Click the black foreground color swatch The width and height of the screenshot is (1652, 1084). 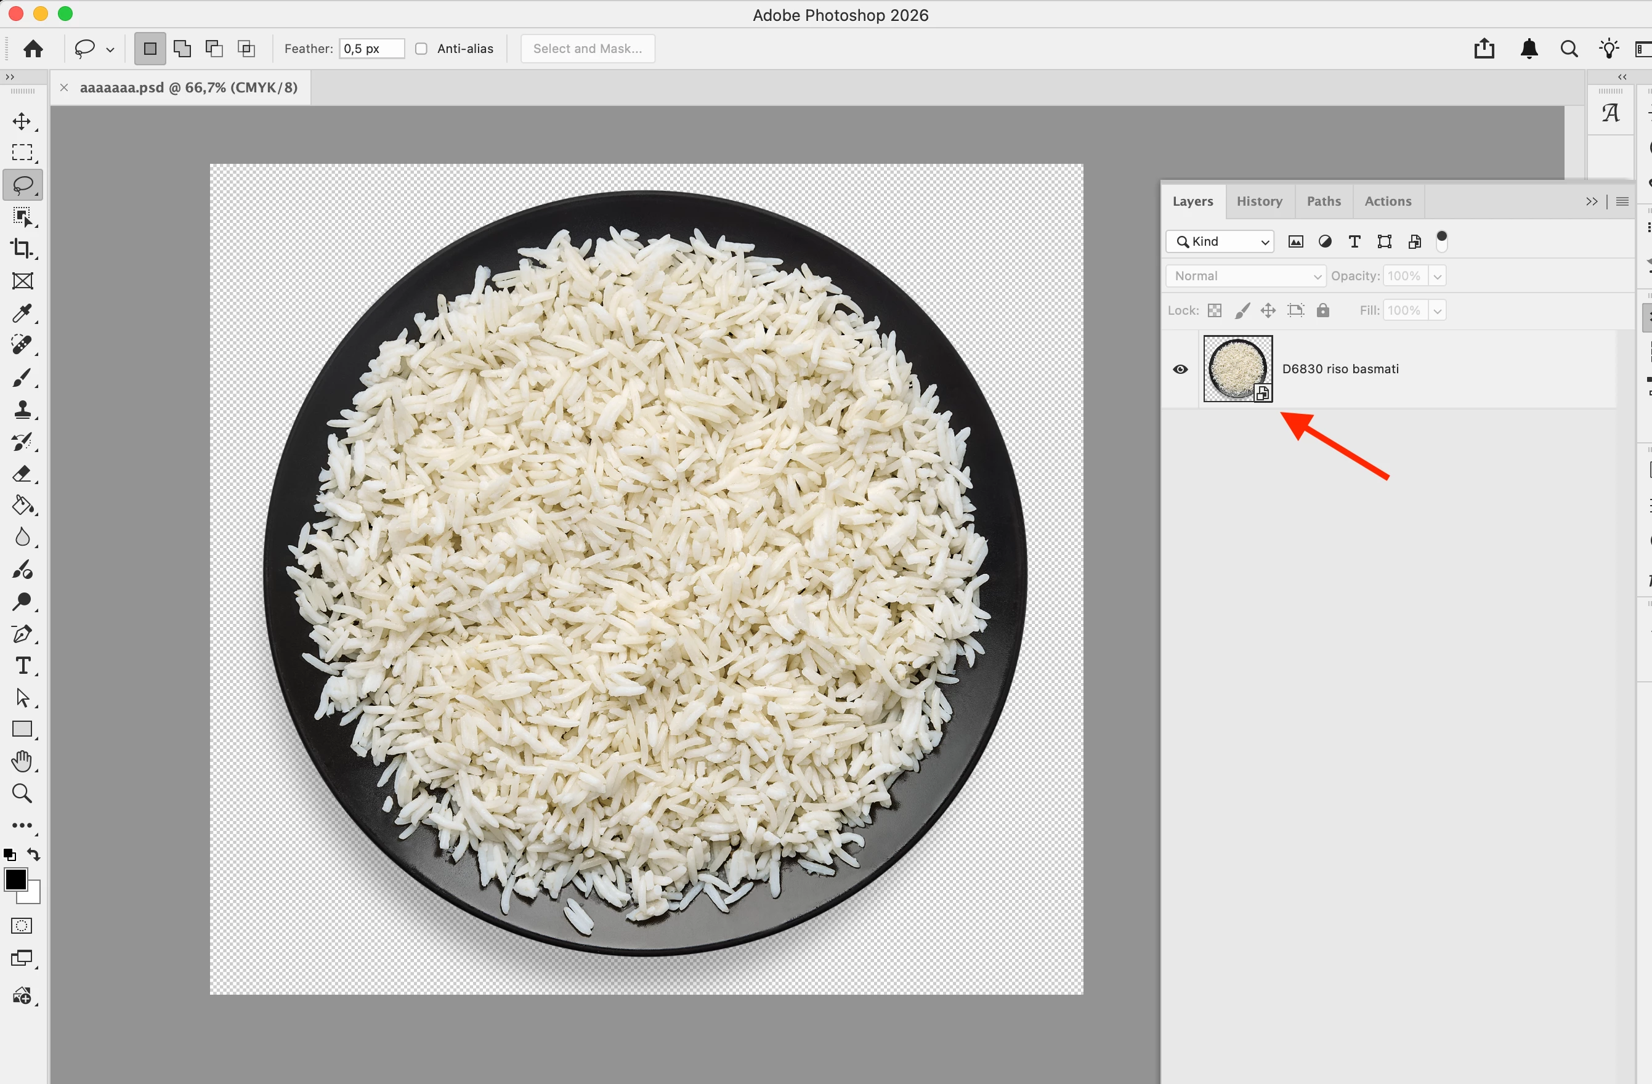[x=15, y=880]
